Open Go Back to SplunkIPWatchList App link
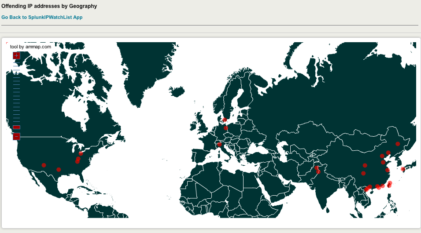Image resolution: width=421 pixels, height=233 pixels. pyautogui.click(x=42, y=17)
